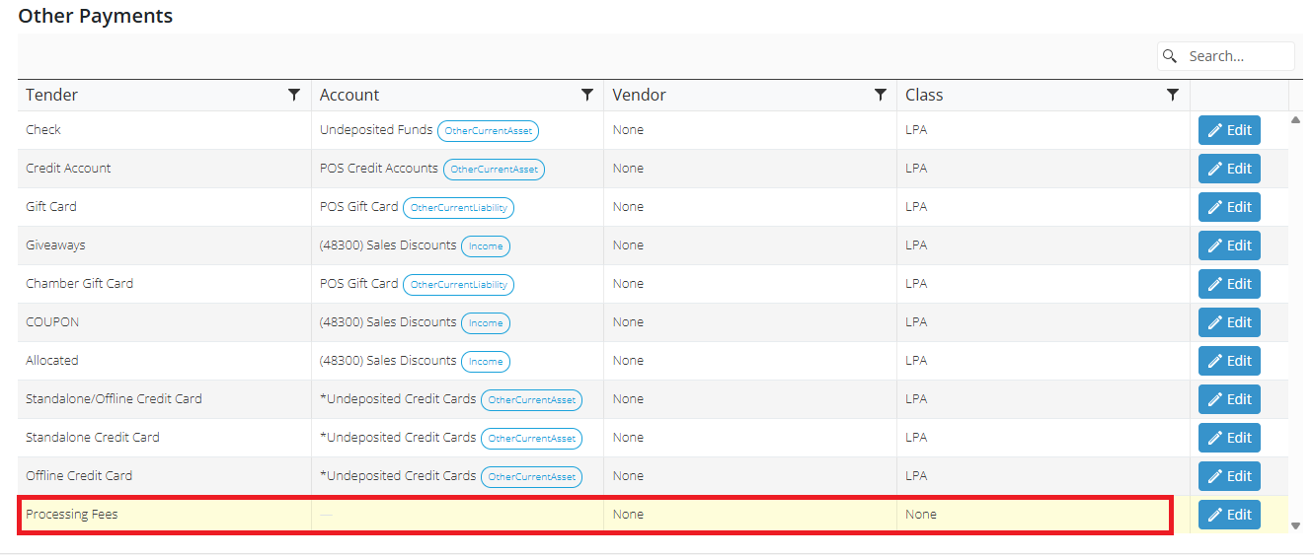Click the Tender column filter icon
The image size is (1314, 558).
(x=294, y=95)
